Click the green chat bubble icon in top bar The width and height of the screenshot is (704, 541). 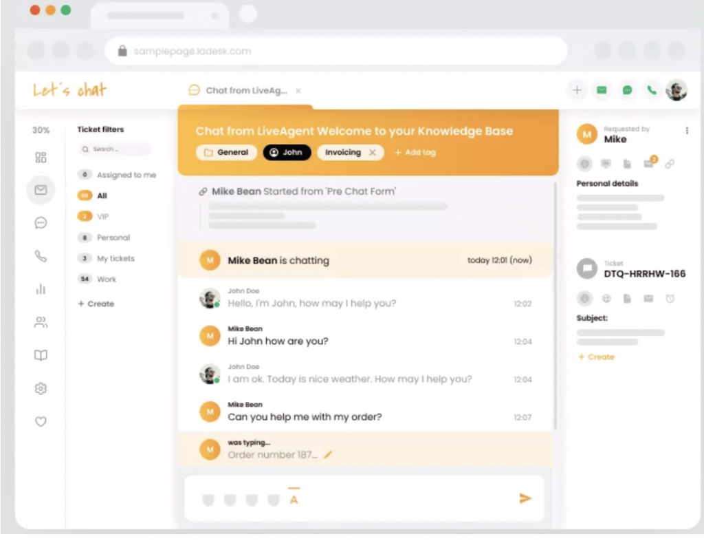[627, 90]
